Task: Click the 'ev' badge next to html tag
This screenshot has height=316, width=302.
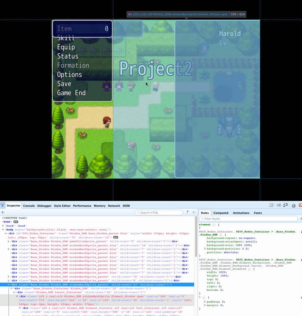Action: coord(15,222)
